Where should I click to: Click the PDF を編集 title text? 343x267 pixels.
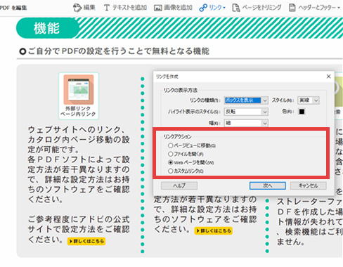pyautogui.click(x=13, y=8)
